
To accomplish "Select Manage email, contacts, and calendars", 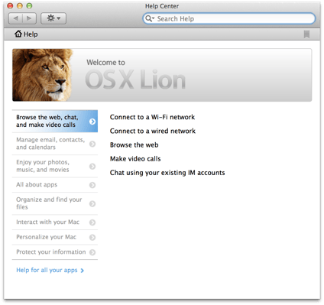I will (55, 144).
